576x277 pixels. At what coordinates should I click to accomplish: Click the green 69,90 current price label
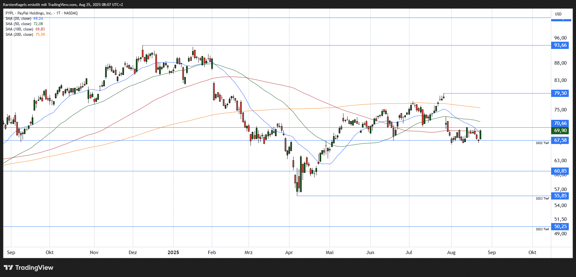point(560,131)
